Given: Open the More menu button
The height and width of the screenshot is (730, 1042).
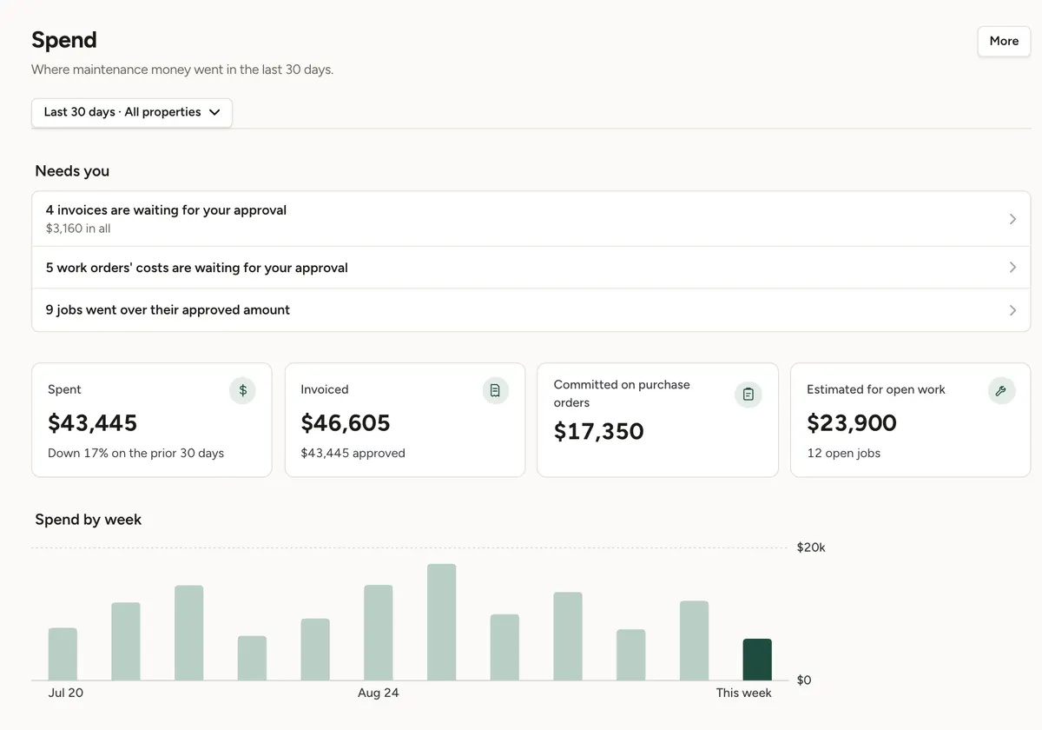Looking at the screenshot, I should click(x=1004, y=41).
